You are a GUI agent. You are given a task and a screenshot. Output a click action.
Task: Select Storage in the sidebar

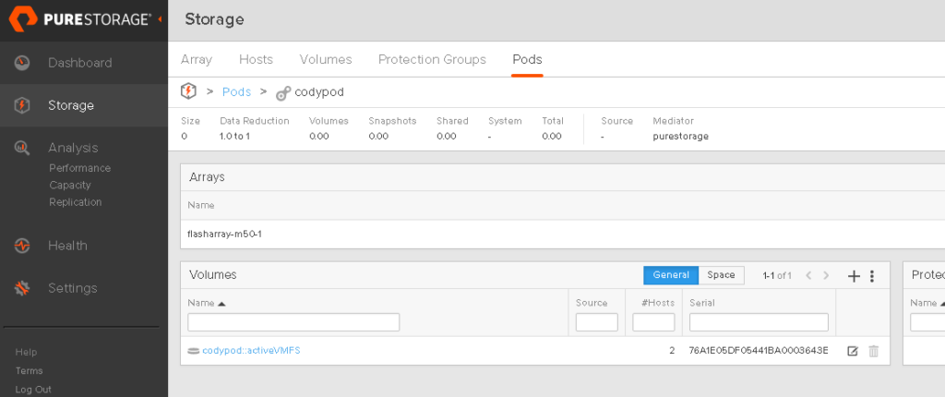[71, 105]
